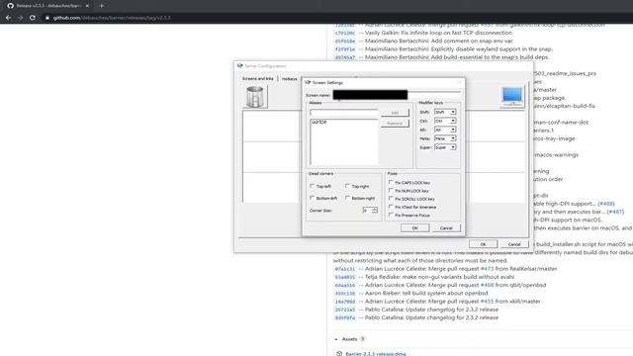Check Fix NUM LOCK key

[391, 191]
